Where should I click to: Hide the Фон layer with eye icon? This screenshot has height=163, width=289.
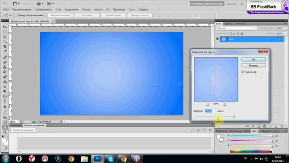click(218, 39)
